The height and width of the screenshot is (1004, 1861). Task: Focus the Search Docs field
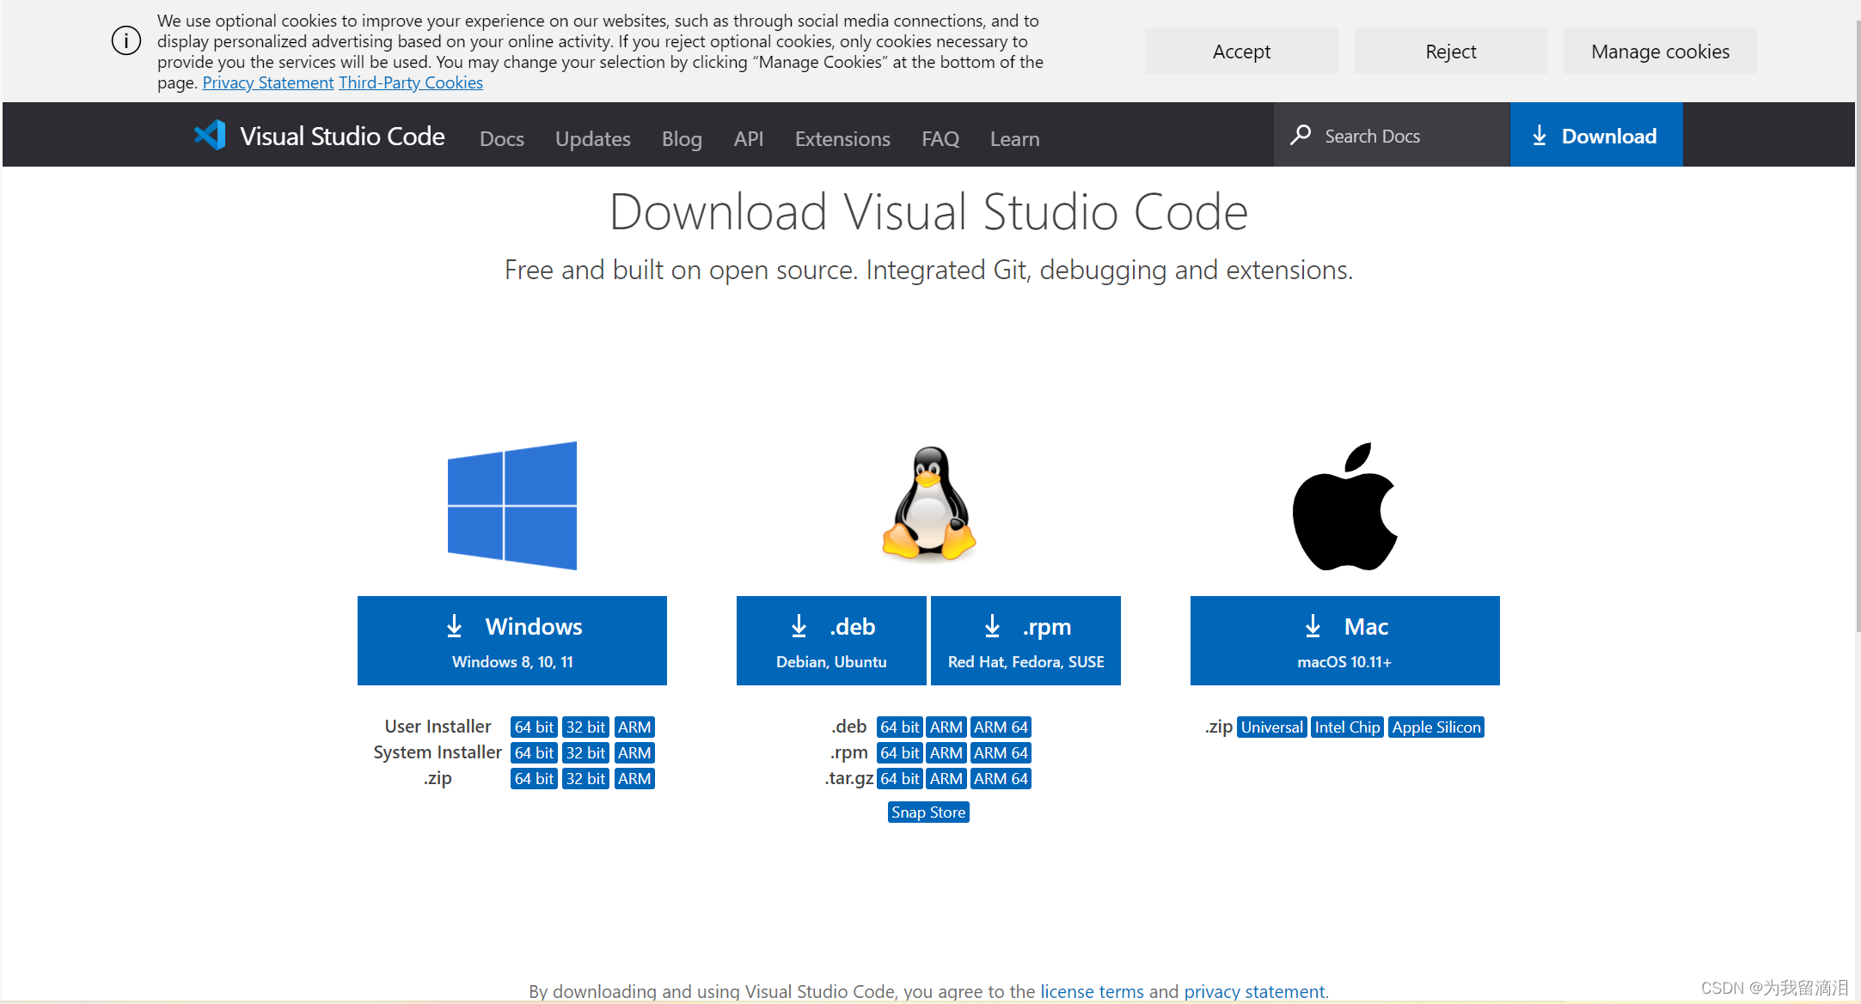pyautogui.click(x=1392, y=135)
